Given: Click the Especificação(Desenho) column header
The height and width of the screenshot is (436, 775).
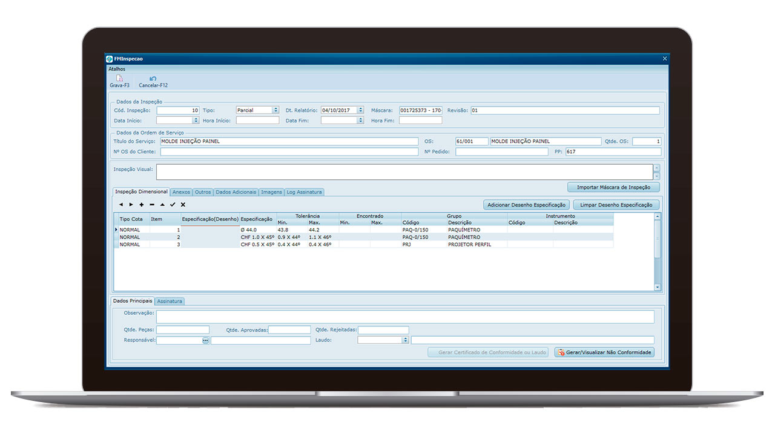Looking at the screenshot, I should click(210, 219).
